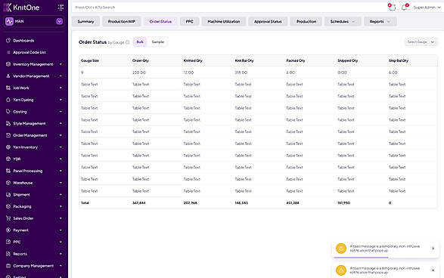Click the Order Qty column header

pyautogui.click(x=141, y=60)
